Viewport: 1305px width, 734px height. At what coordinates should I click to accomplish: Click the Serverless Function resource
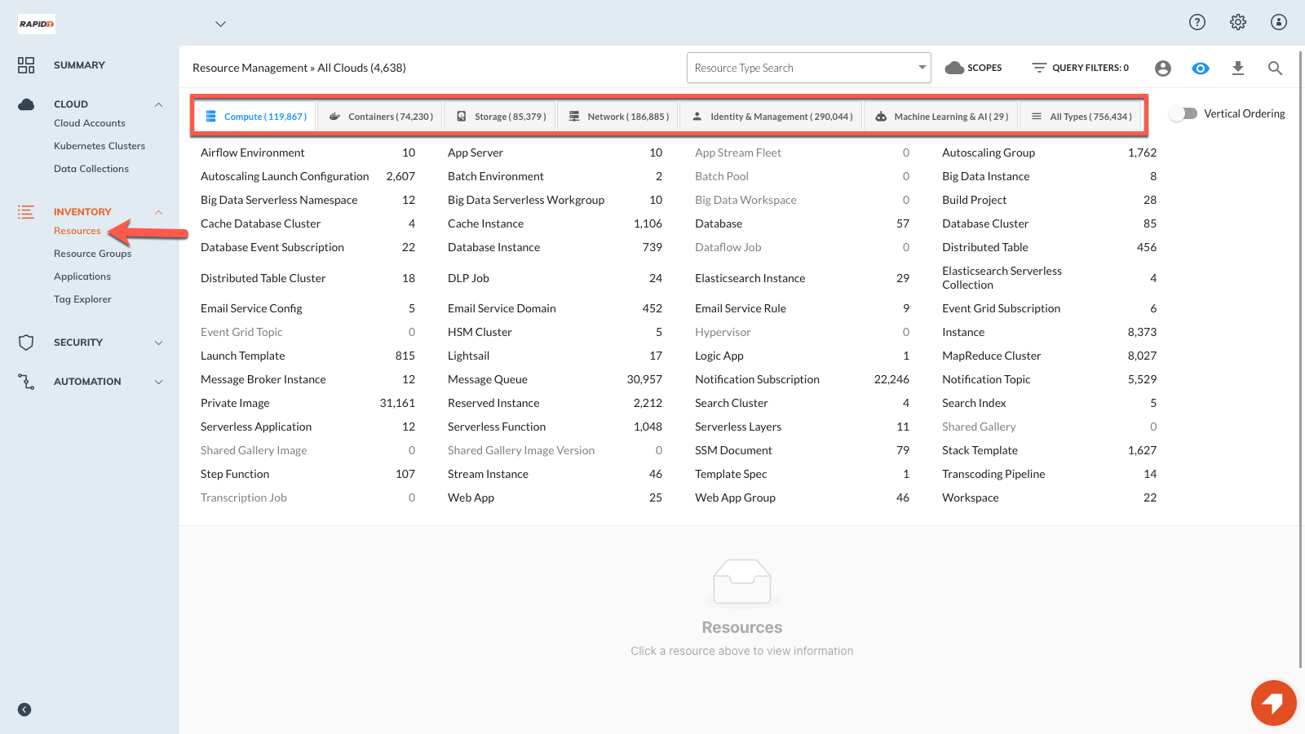click(496, 427)
